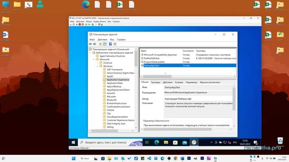The width and height of the screenshot is (289, 162).
Task: Toggle the action pane toolbar icon
Action: coord(115,44)
